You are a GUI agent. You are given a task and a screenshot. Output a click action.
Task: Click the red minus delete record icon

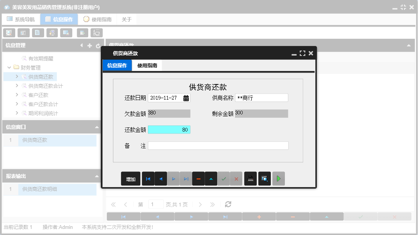click(x=198, y=178)
